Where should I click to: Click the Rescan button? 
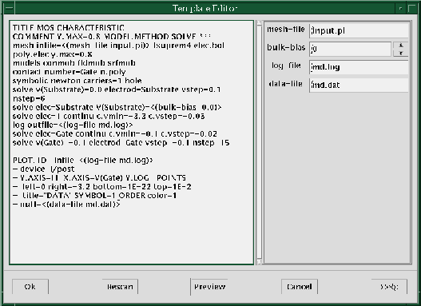point(120,287)
